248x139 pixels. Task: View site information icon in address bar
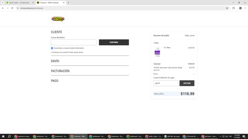pos(17,8)
